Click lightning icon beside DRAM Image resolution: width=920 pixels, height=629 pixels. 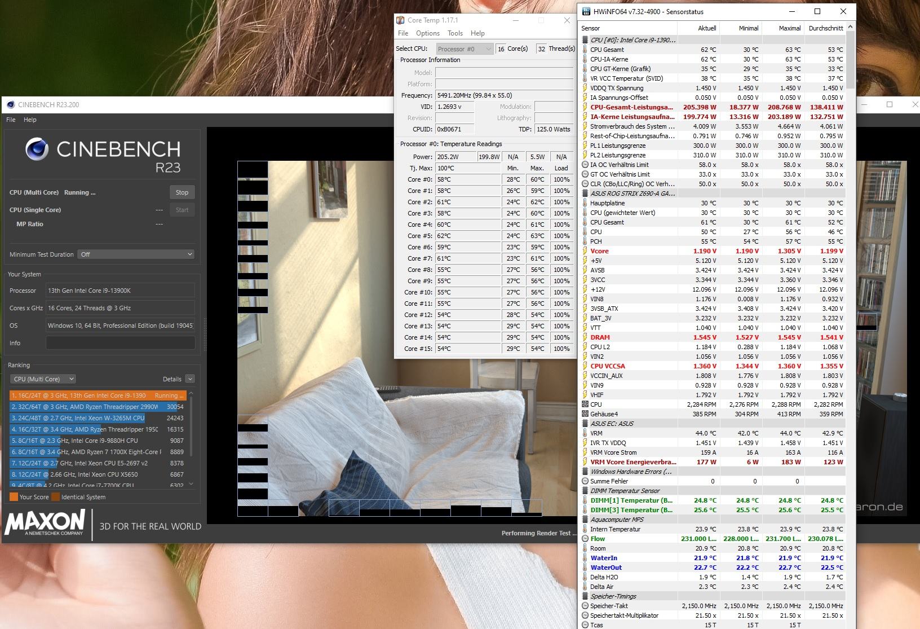pos(585,337)
